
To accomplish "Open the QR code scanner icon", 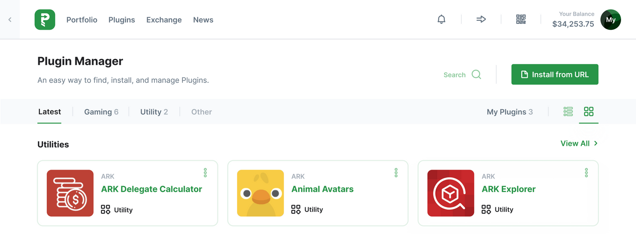I will [521, 19].
